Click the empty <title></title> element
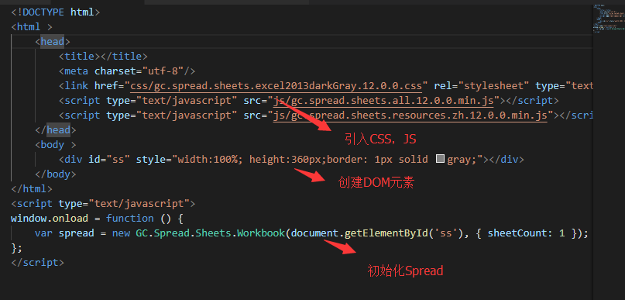This screenshot has height=300, width=625. click(103, 57)
